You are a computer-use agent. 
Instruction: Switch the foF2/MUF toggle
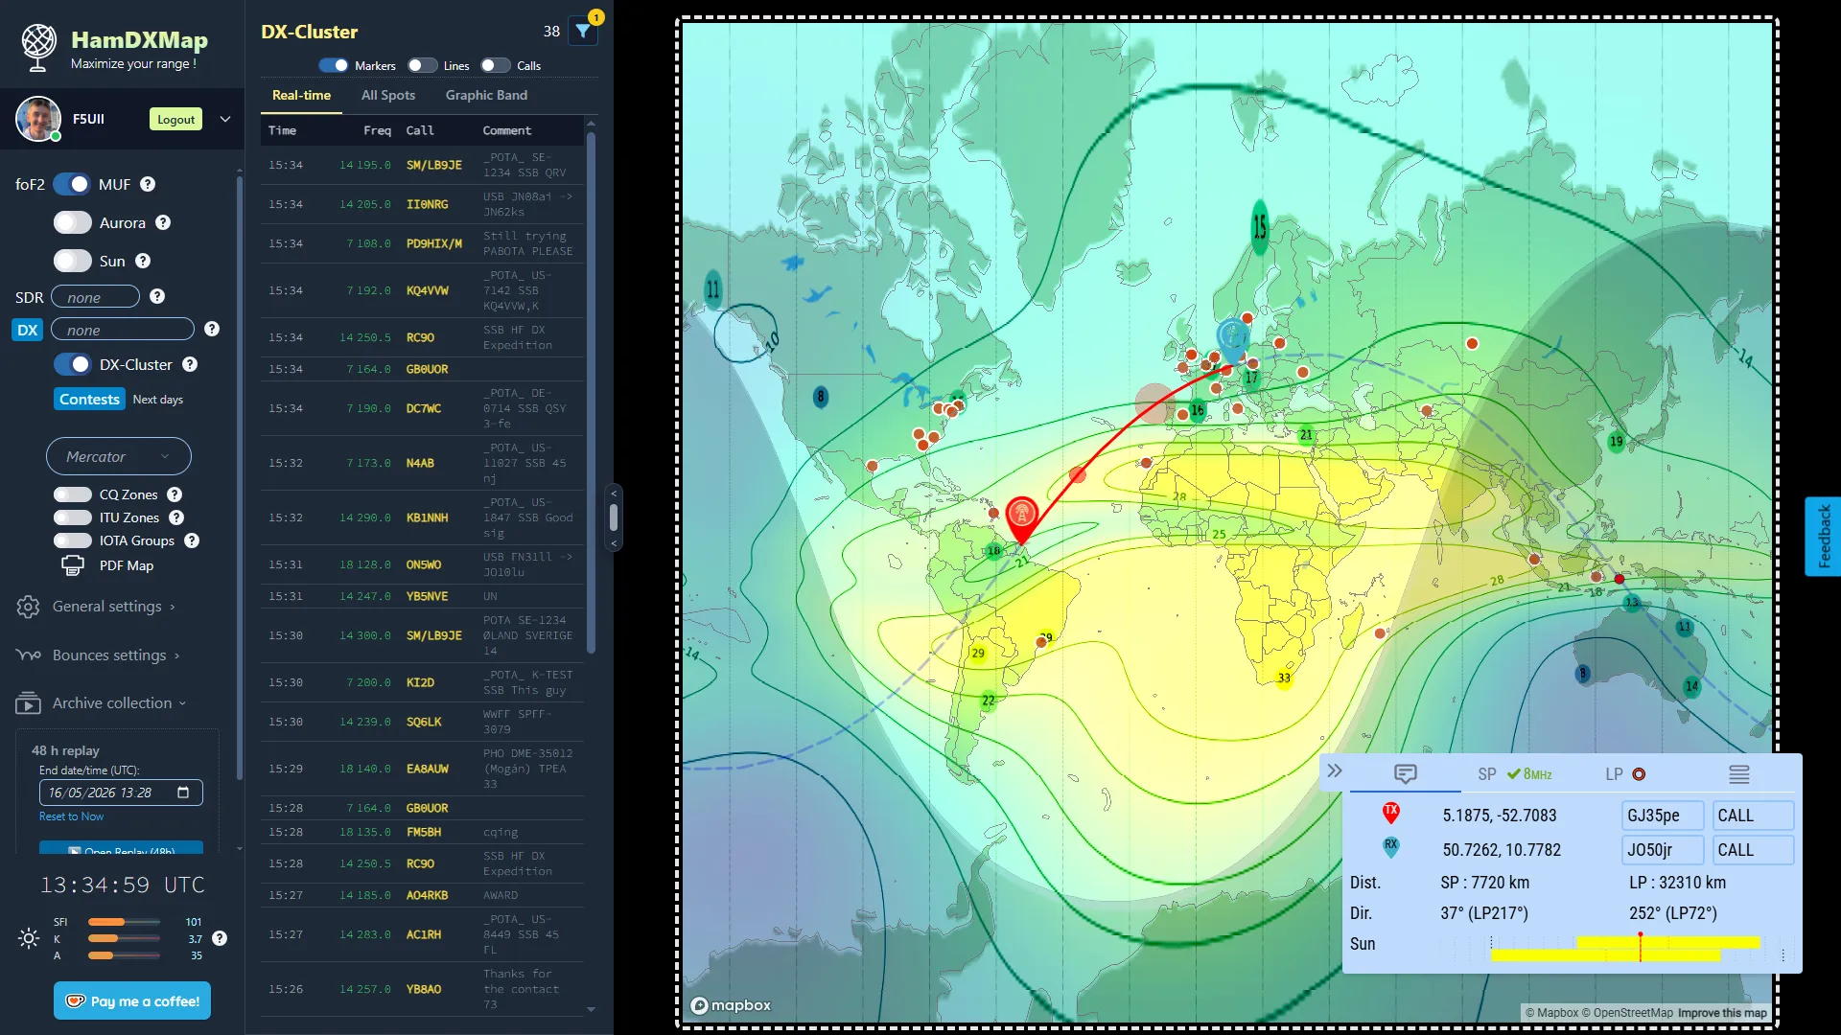pos(72,184)
